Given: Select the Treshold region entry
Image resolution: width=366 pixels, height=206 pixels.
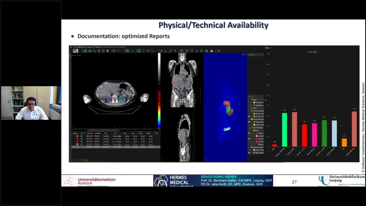Looking at the screenshot, I should pyautogui.click(x=260, y=144).
